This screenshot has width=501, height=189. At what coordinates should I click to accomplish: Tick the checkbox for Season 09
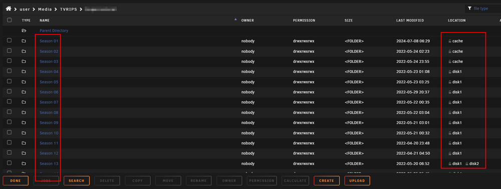(9, 122)
